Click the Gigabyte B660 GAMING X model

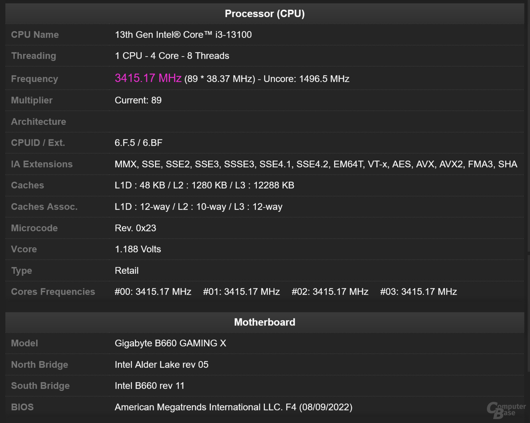170,343
